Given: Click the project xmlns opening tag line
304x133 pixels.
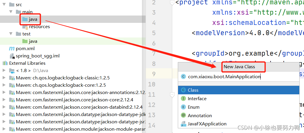Looking at the screenshot, I should pos(240,3).
